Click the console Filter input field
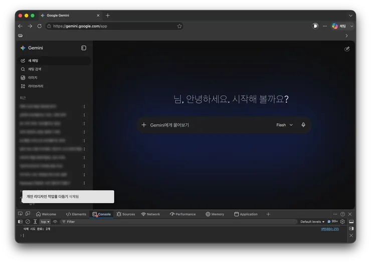The image size is (371, 263). [178, 221]
